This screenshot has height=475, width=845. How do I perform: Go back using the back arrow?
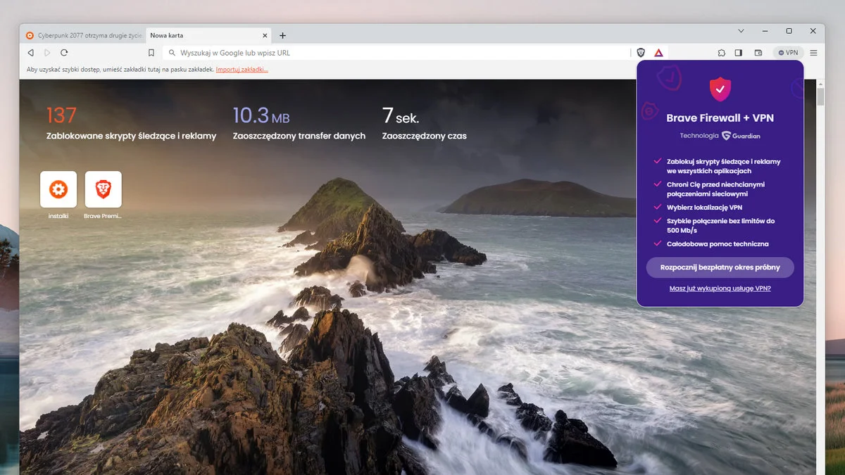30,53
